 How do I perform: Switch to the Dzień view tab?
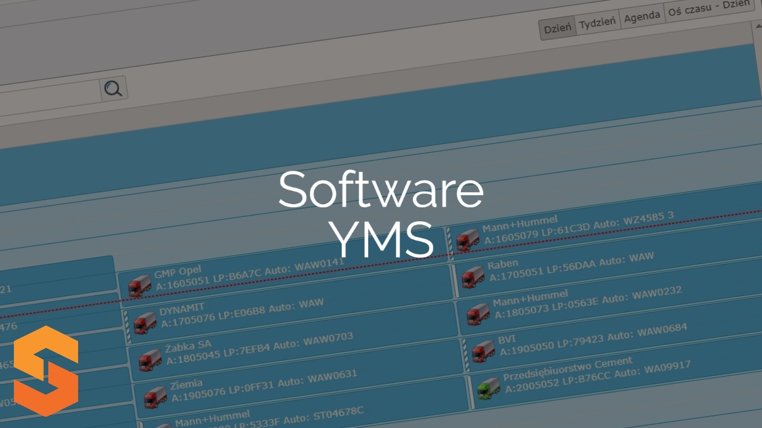tap(558, 28)
